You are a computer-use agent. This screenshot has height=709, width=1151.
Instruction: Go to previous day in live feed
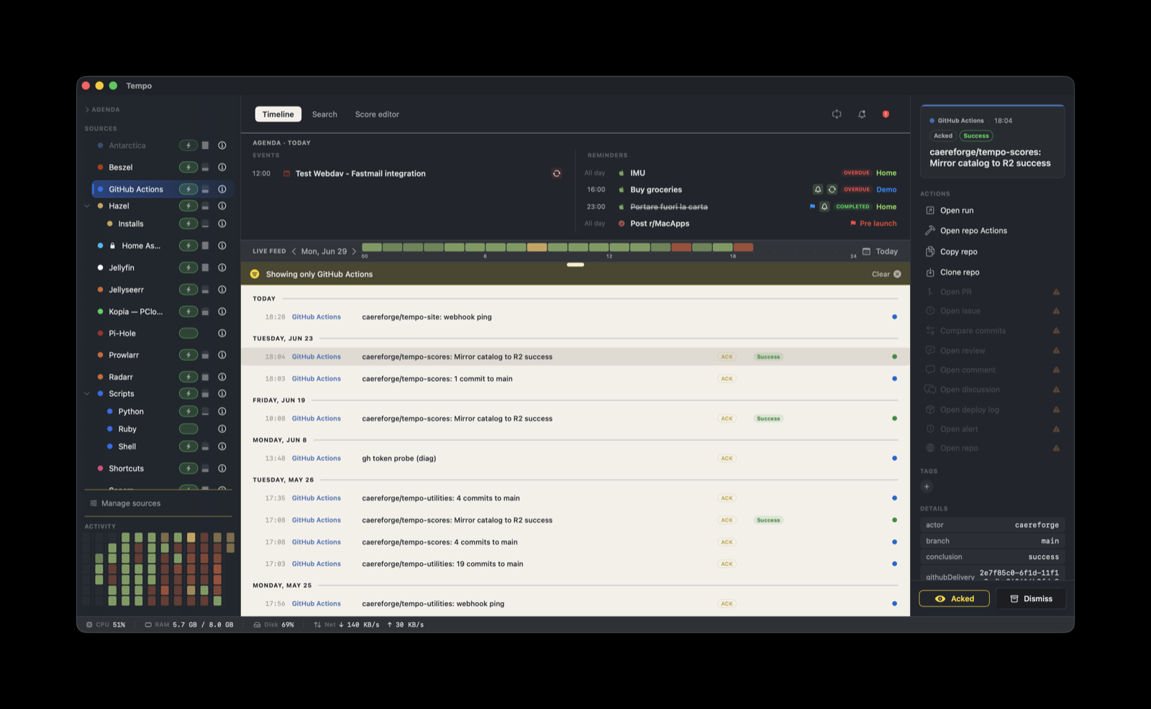(x=294, y=251)
